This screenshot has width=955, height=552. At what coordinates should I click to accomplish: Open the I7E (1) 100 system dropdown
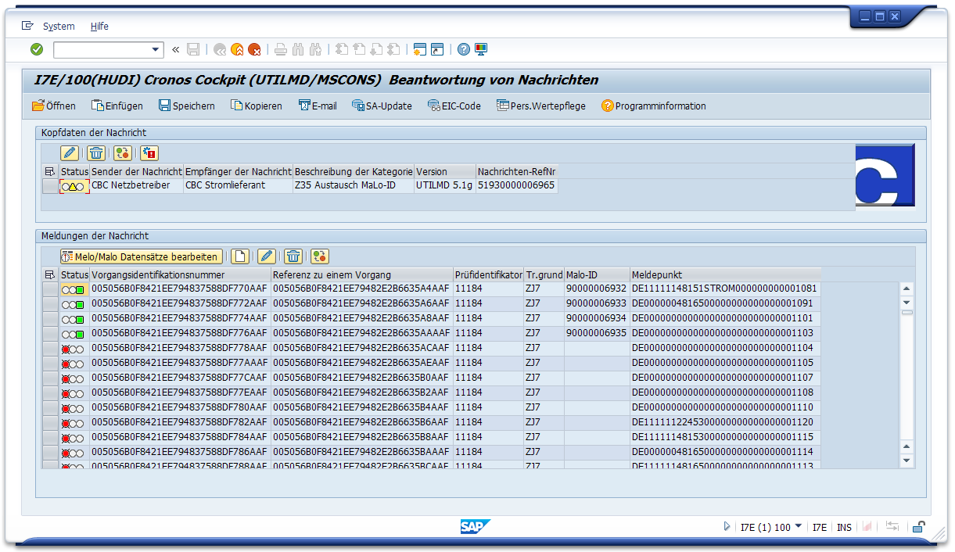click(798, 527)
